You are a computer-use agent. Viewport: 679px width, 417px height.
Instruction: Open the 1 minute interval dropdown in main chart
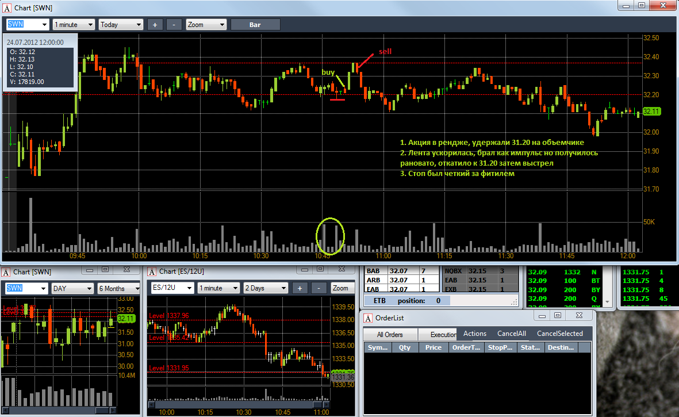74,25
